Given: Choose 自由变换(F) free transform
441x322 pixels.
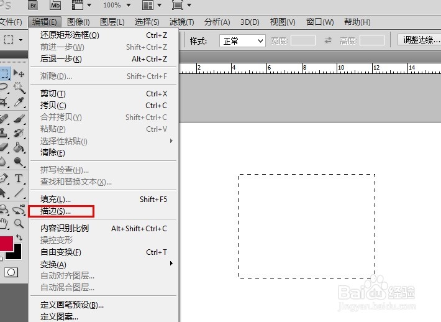Looking at the screenshot, I should 104,252.
